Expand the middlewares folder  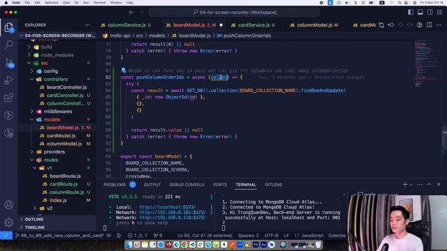pyautogui.click(x=31, y=112)
